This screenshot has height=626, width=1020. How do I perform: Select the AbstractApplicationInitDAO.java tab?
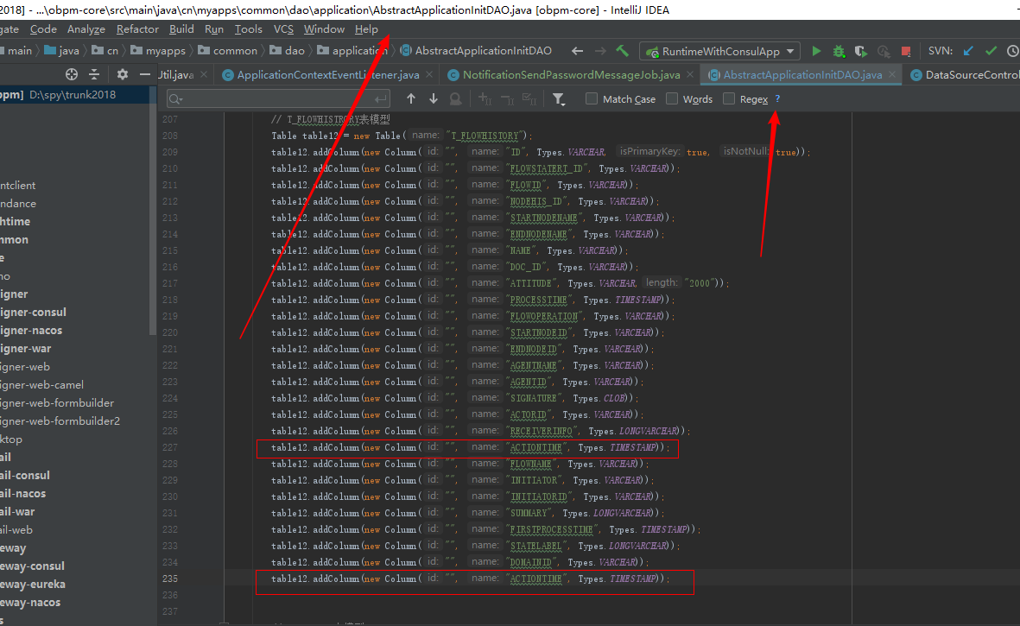pyautogui.click(x=802, y=75)
